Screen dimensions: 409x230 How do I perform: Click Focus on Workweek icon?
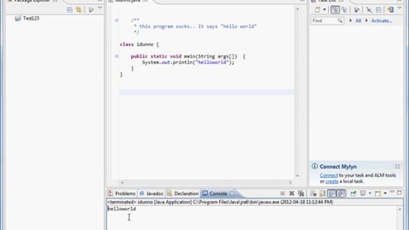click(x=357, y=10)
